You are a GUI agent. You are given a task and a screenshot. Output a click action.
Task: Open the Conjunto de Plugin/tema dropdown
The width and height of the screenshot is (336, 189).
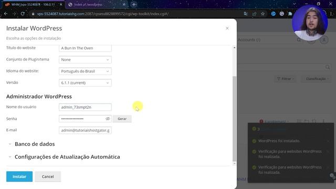(x=85, y=59)
